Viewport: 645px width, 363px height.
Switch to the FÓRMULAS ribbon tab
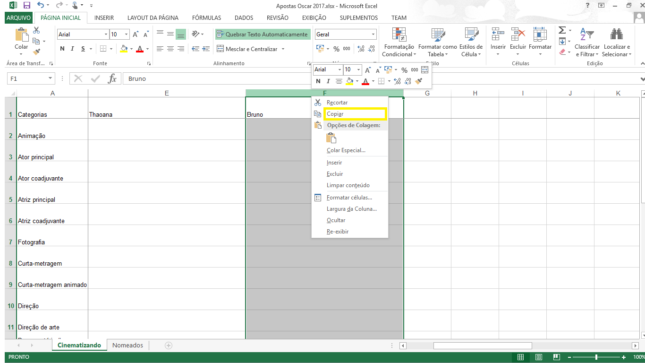point(206,18)
